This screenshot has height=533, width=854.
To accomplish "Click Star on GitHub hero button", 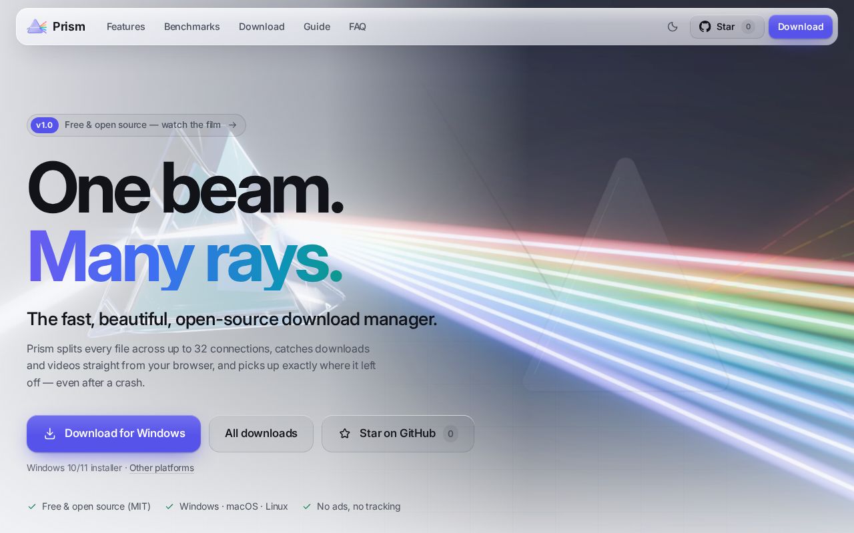I will pos(398,434).
